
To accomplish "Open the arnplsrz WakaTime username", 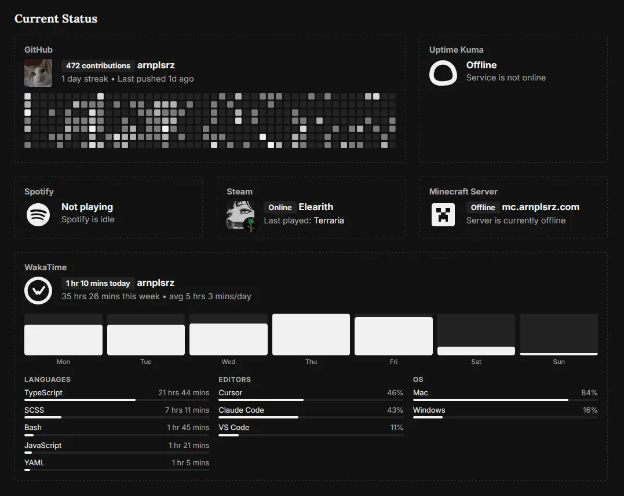I will click(156, 283).
